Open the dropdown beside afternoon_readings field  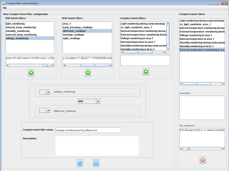pyautogui.click(x=48, y=110)
